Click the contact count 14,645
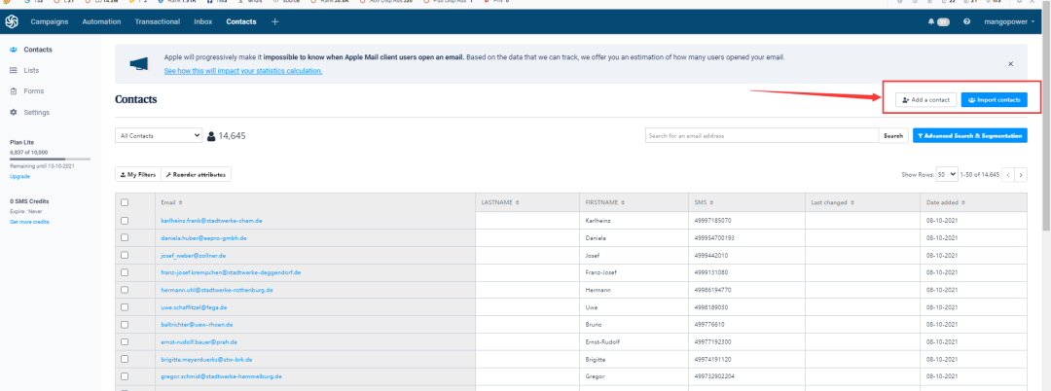This screenshot has width=1051, height=391. [232, 136]
